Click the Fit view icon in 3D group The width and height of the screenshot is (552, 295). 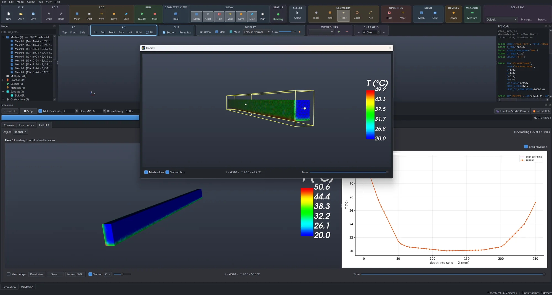[x=149, y=32]
